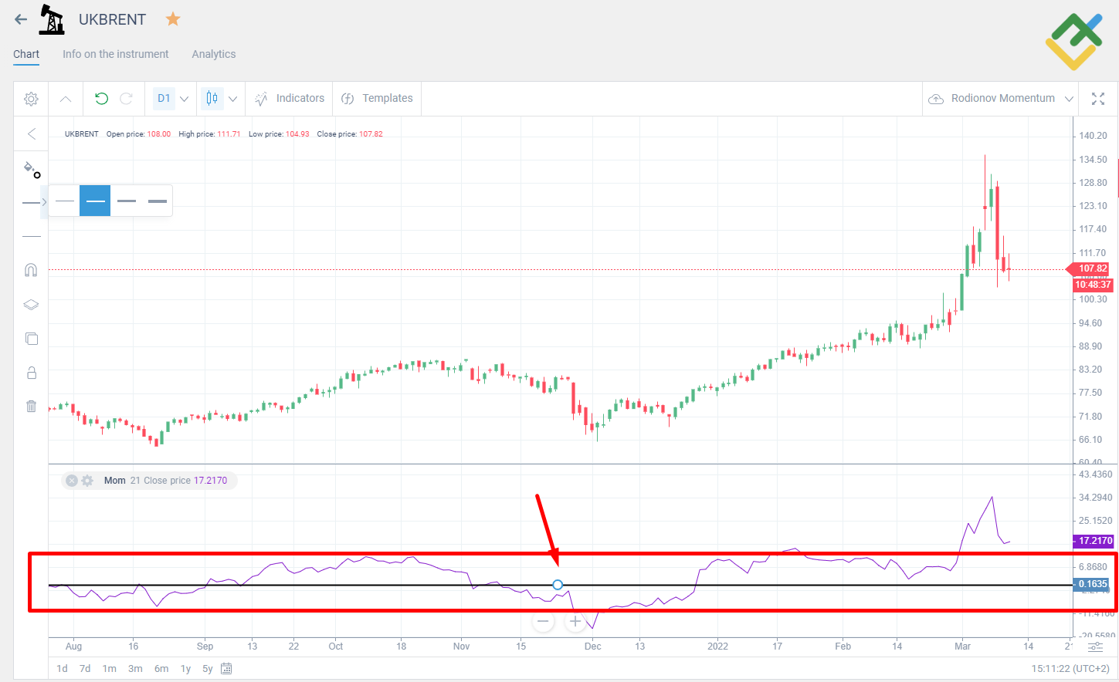Click the trash icon to delete drawings

[31, 406]
